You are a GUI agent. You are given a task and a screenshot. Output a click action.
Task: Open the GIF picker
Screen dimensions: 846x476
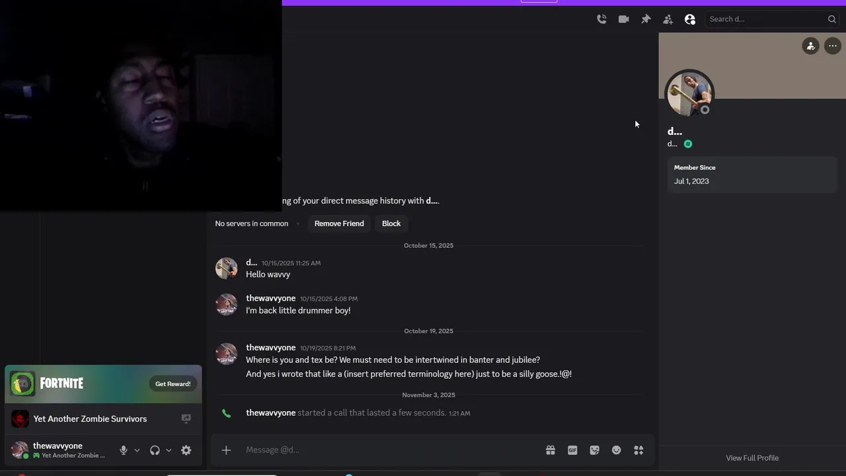572,450
